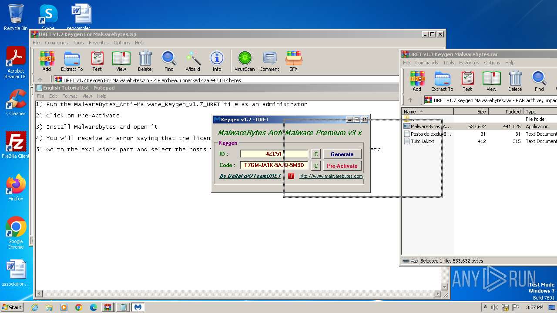The image size is (557, 313).
Task: Click Find in the Malwarebytes.rar window
Action: click(539, 81)
